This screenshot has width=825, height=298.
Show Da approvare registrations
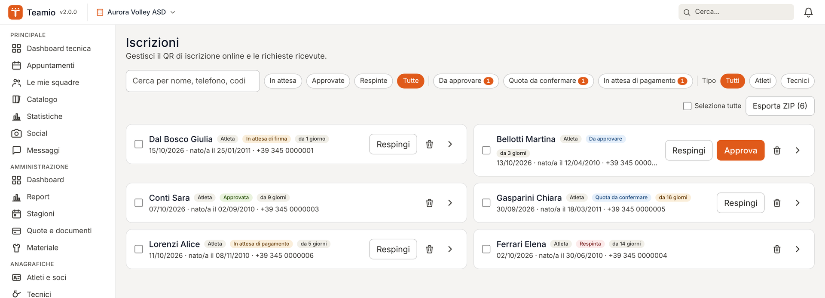pos(466,81)
